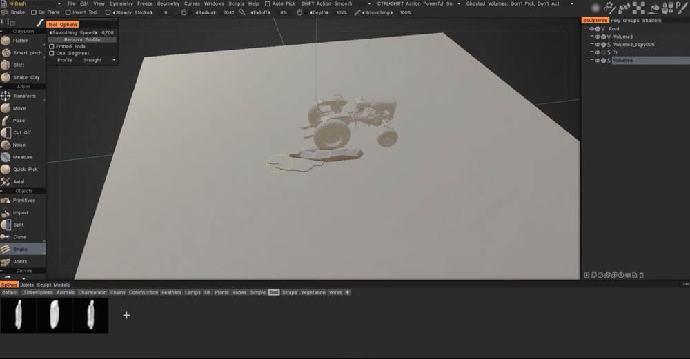The image size is (690, 359).
Task: Enable the Embed Ends checkbox
Action: (52, 46)
